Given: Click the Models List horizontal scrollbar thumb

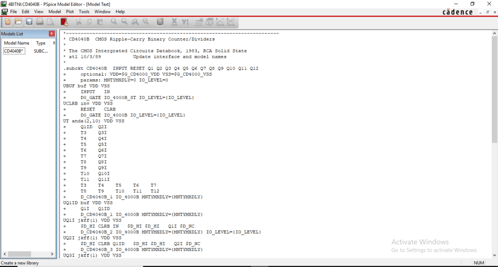Looking at the screenshot, I should [x=19, y=254].
